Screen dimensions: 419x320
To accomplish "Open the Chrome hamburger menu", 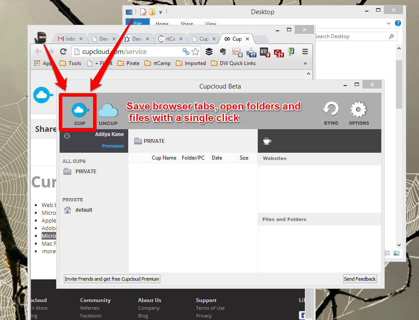I will (305, 51).
